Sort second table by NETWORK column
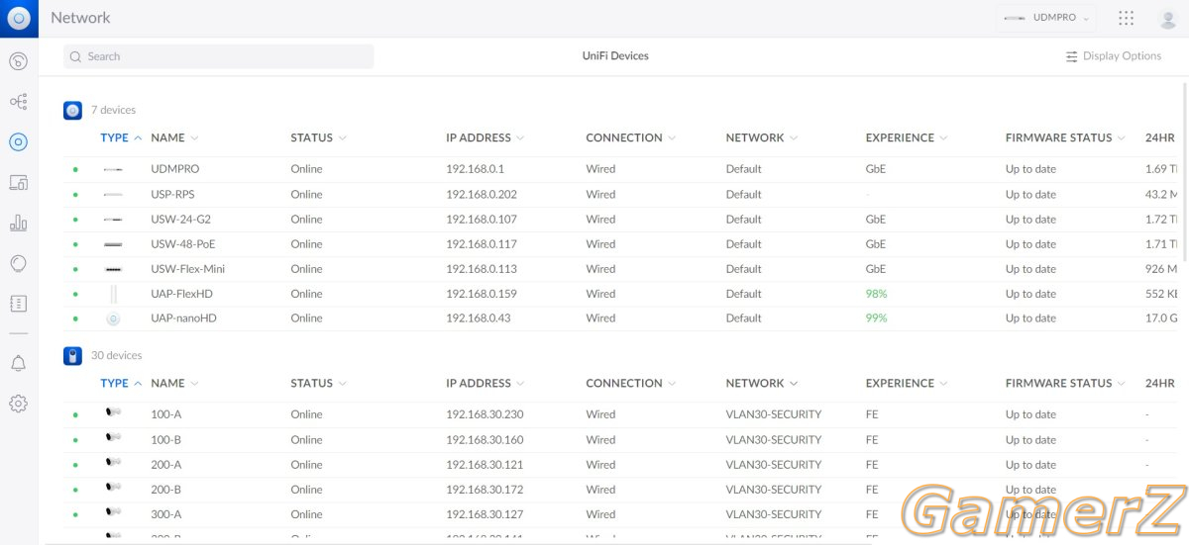Viewport: 1189px width, 545px height. point(761,383)
